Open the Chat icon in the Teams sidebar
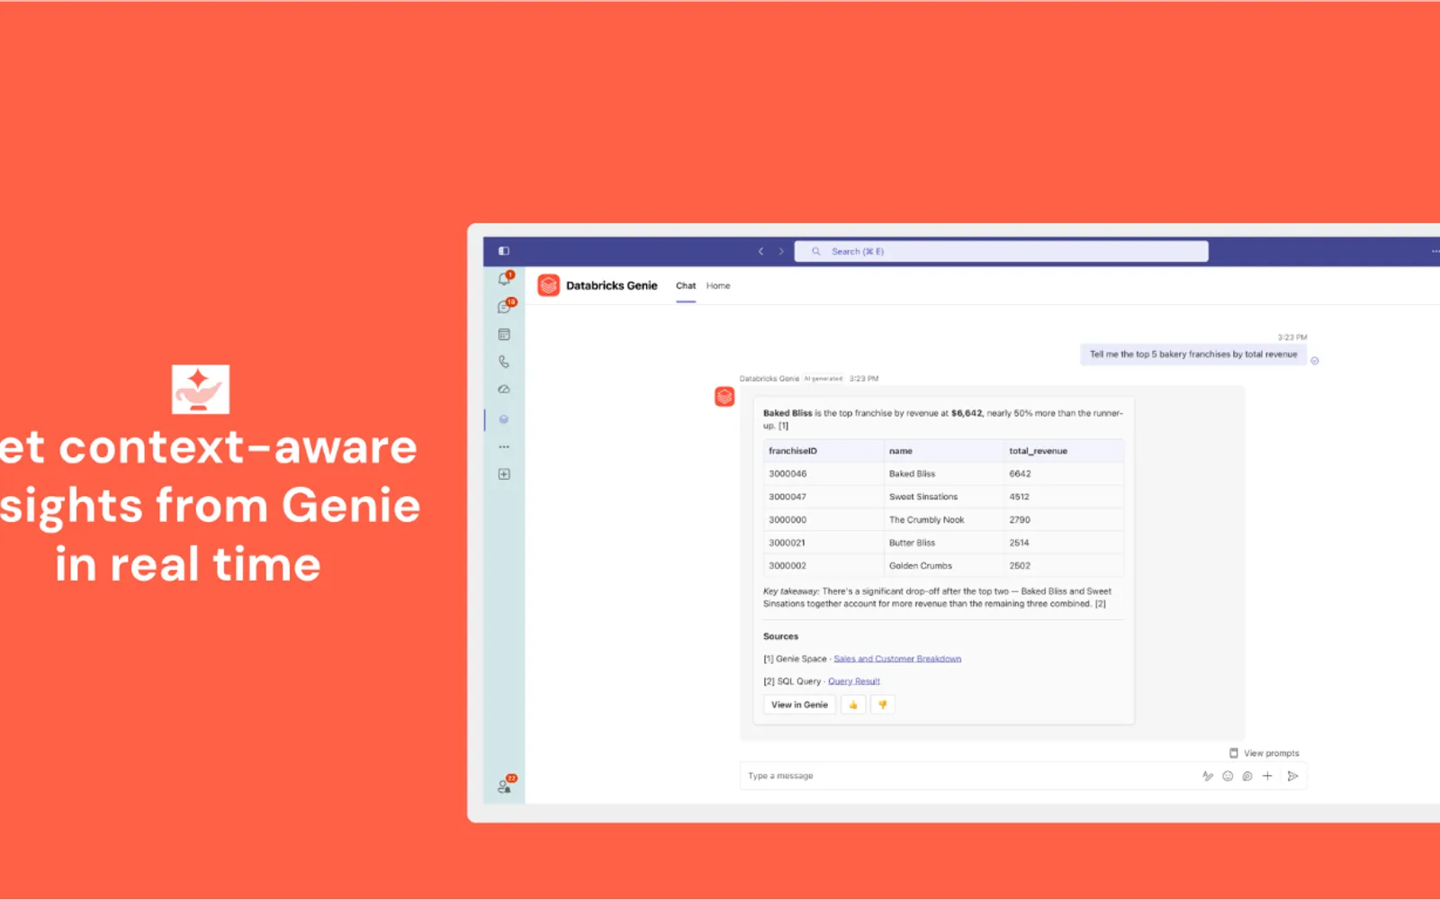1440x900 pixels. click(504, 307)
